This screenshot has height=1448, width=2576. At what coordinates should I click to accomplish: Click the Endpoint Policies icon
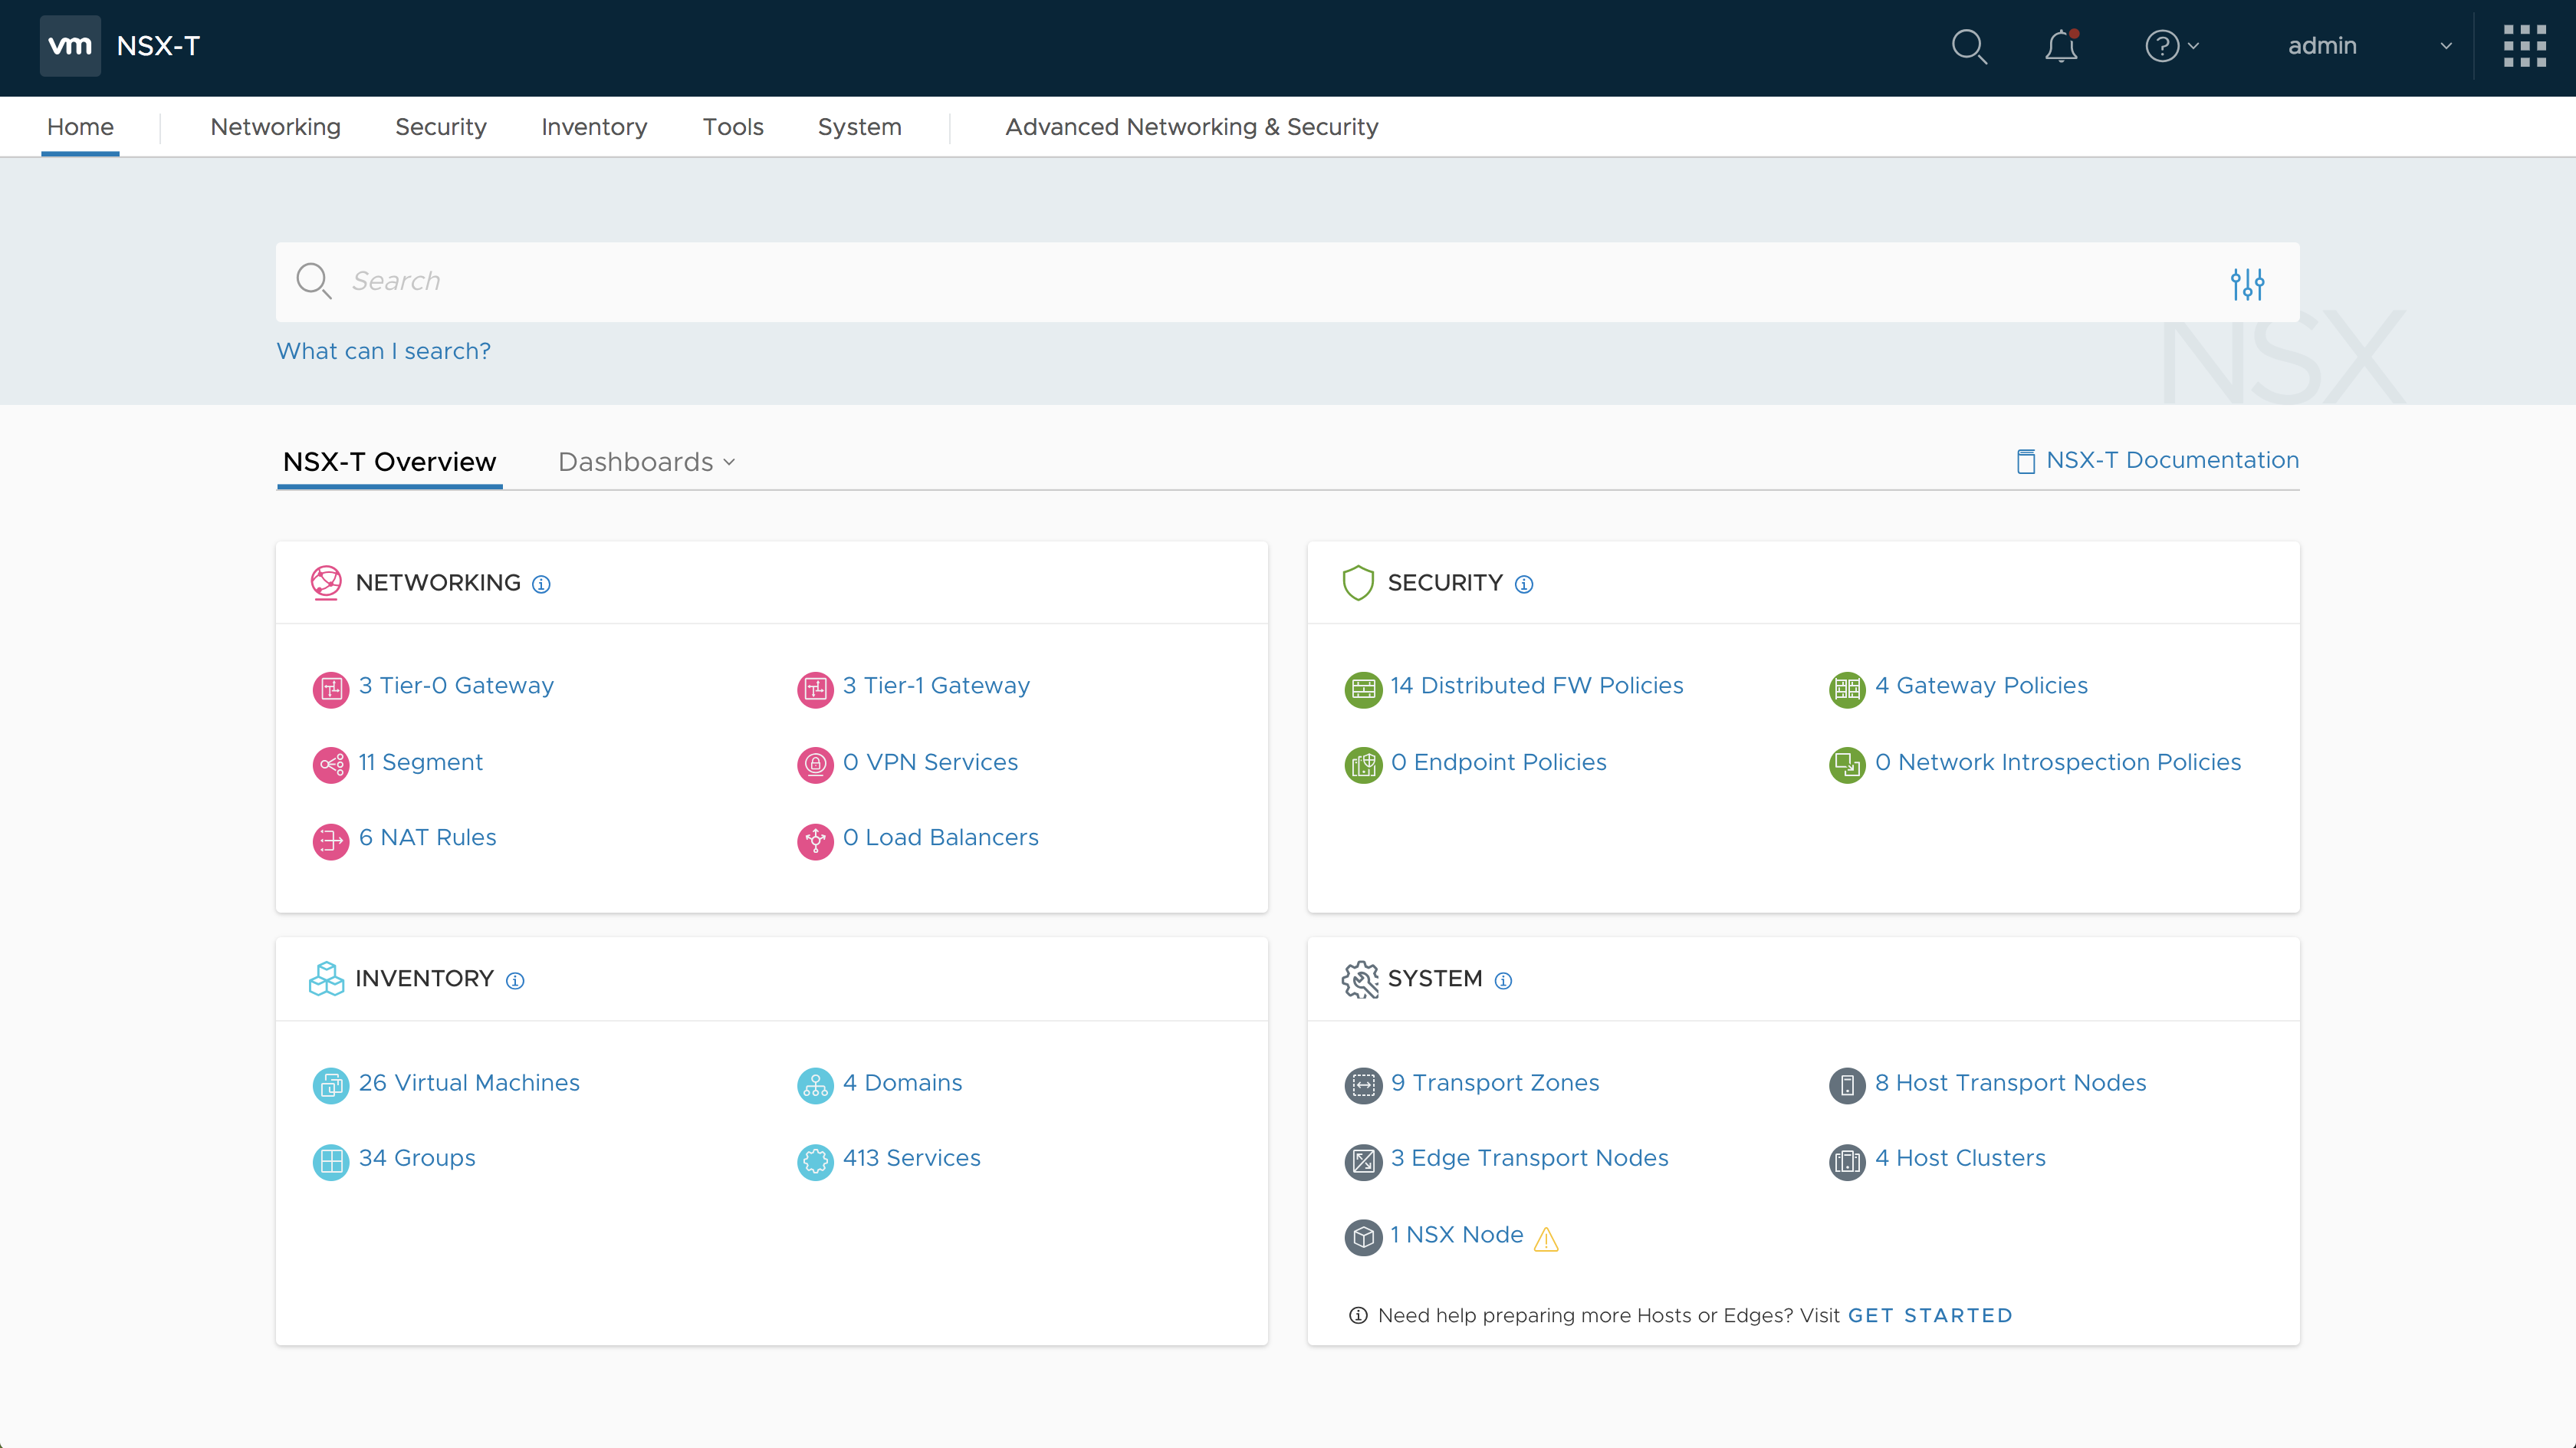tap(1363, 765)
